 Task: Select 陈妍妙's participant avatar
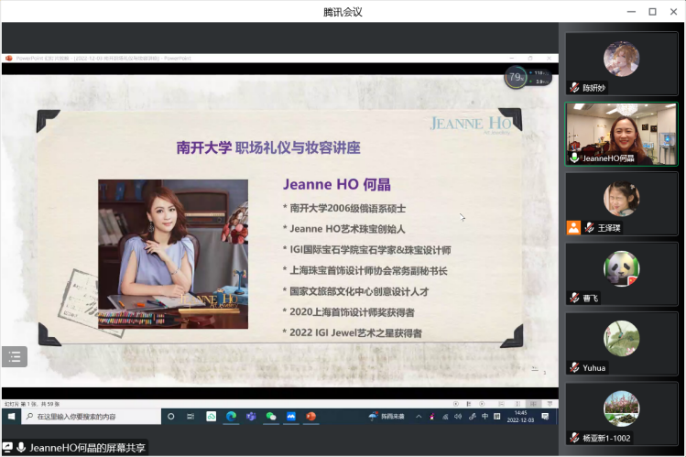pos(621,60)
